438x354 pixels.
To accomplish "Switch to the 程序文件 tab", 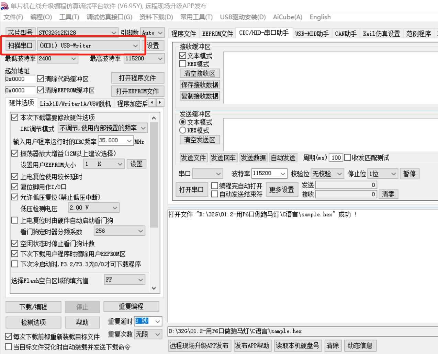I will (x=183, y=34).
